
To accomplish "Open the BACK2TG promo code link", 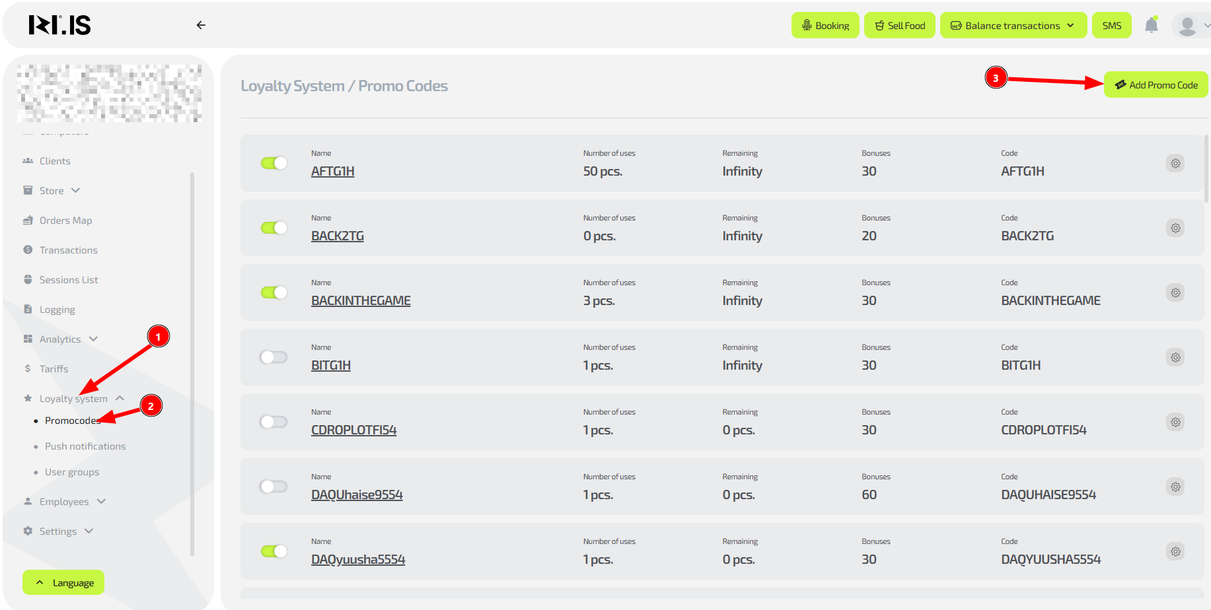I will tap(338, 236).
